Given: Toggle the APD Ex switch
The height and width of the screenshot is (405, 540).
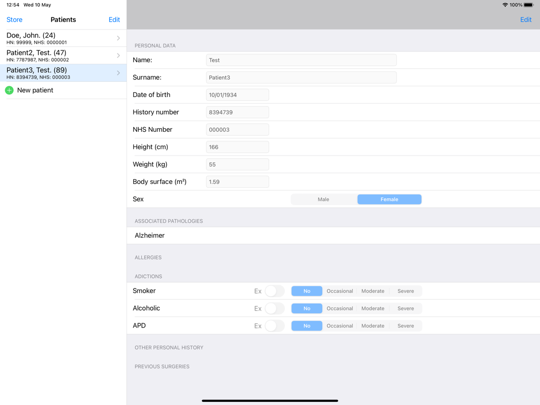Looking at the screenshot, I should pyautogui.click(x=275, y=326).
